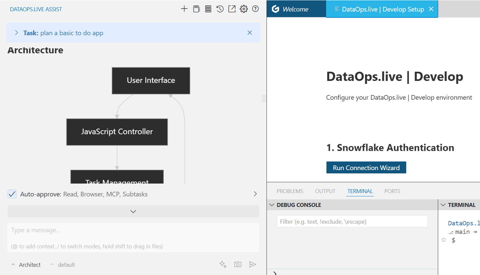The width and height of the screenshot is (480, 275).
Task: Toggle the Auto-approve checkbox
Action: tap(12, 194)
